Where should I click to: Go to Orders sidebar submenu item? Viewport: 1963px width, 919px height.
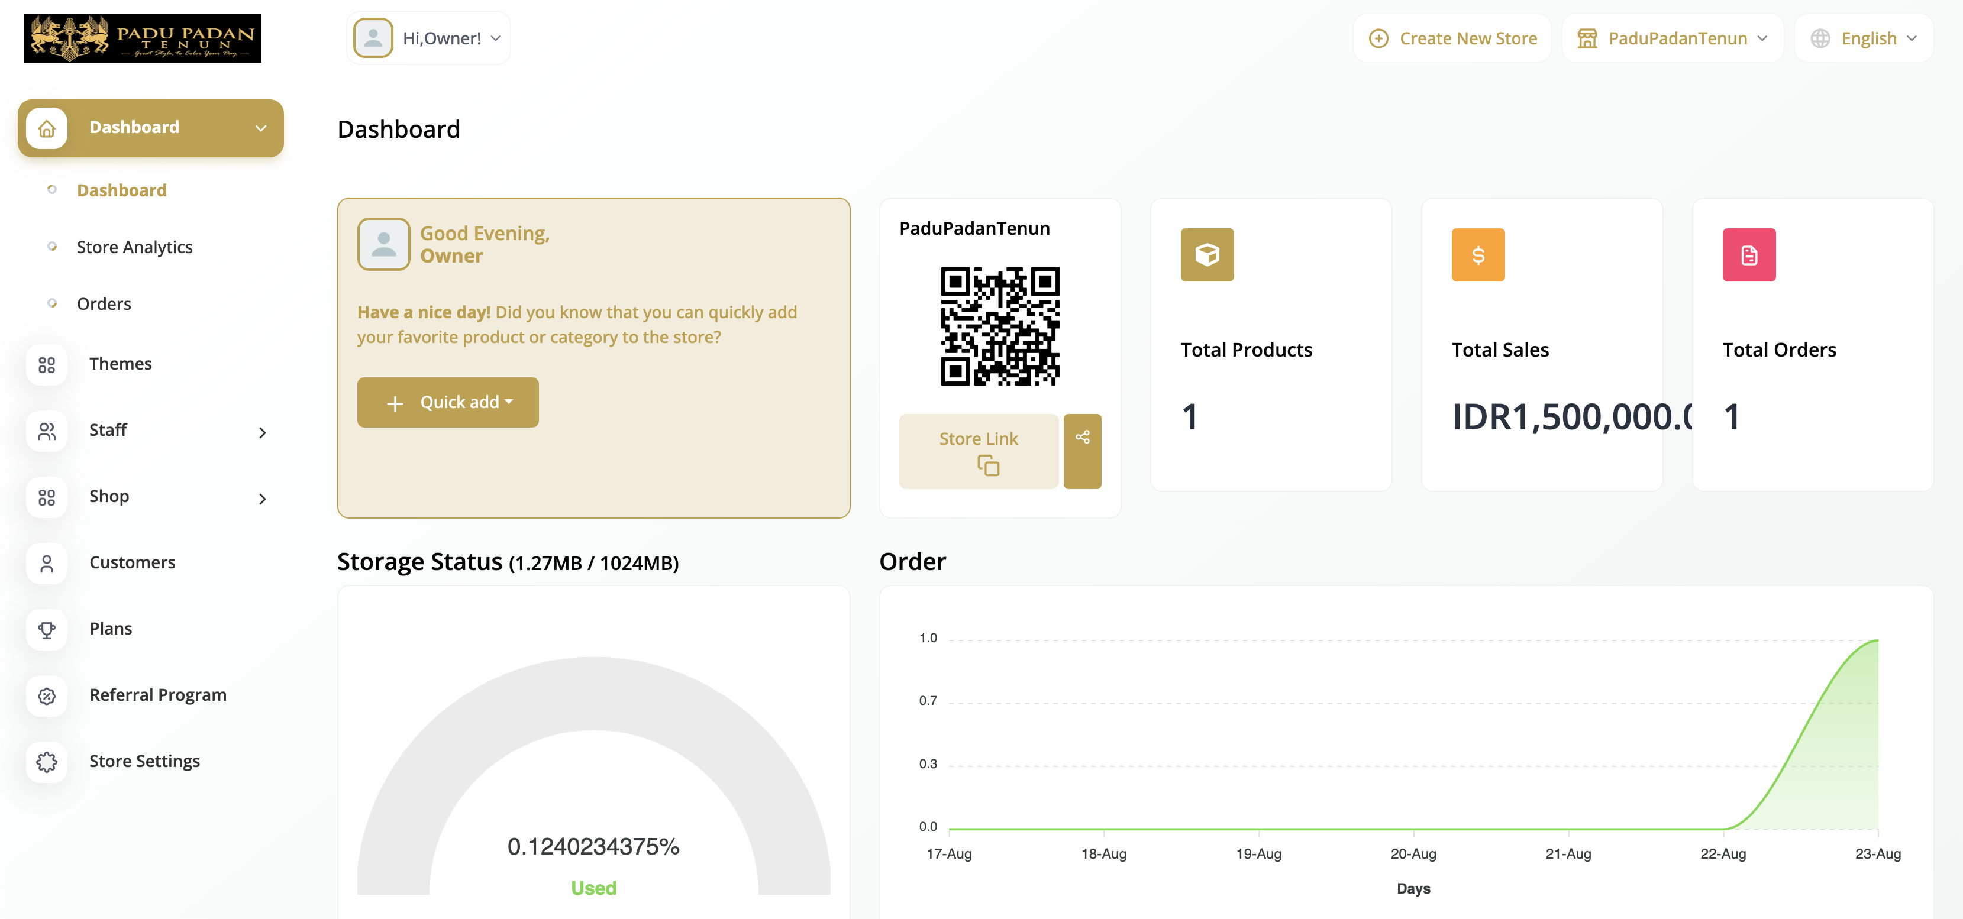click(x=104, y=304)
